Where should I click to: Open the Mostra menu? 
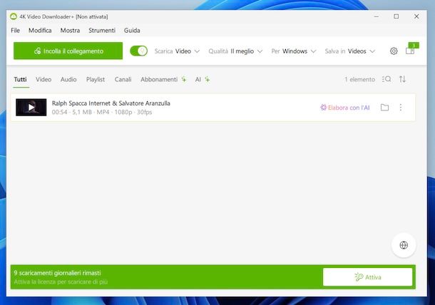click(70, 31)
